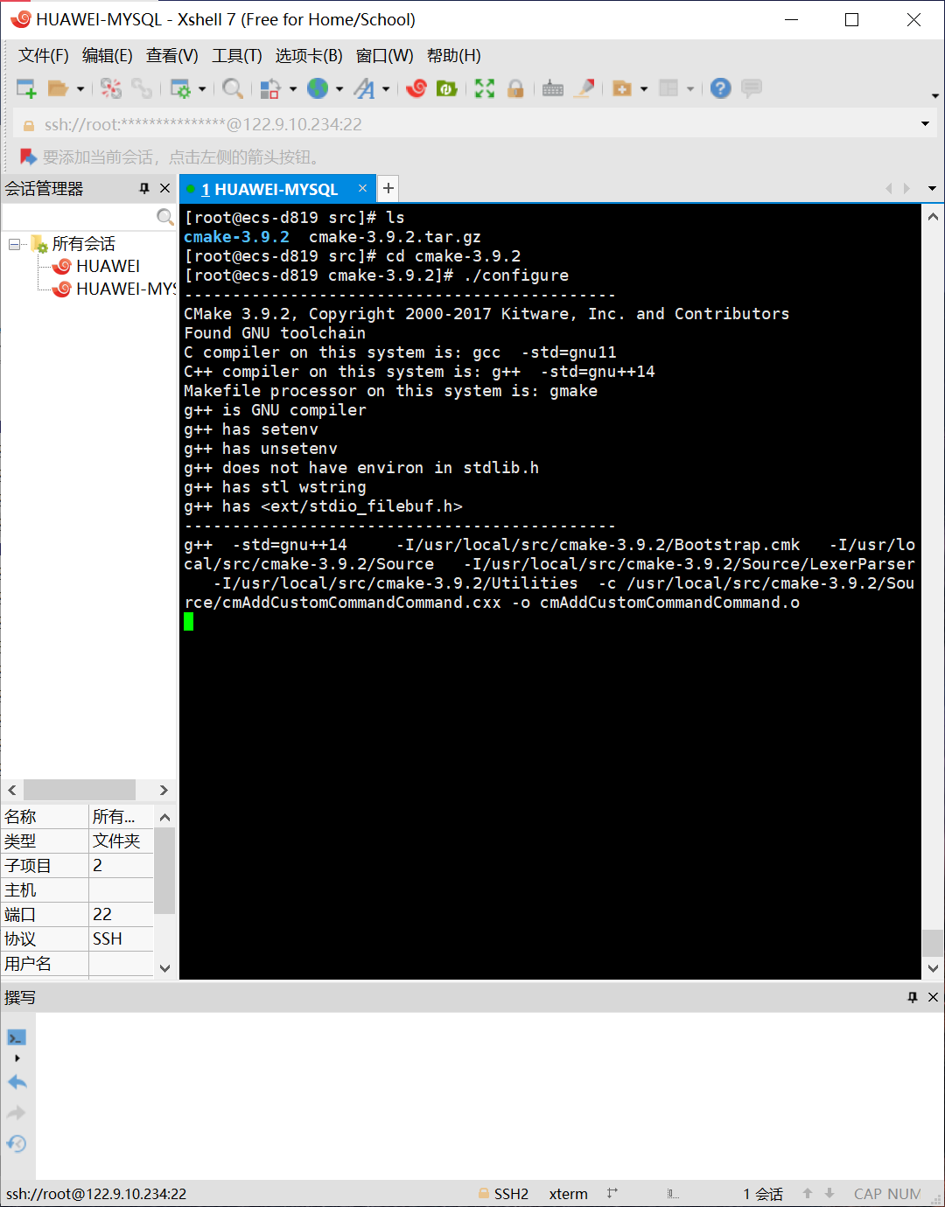
Task: Click compose pane send-to-terminal icon
Action: (17, 1037)
